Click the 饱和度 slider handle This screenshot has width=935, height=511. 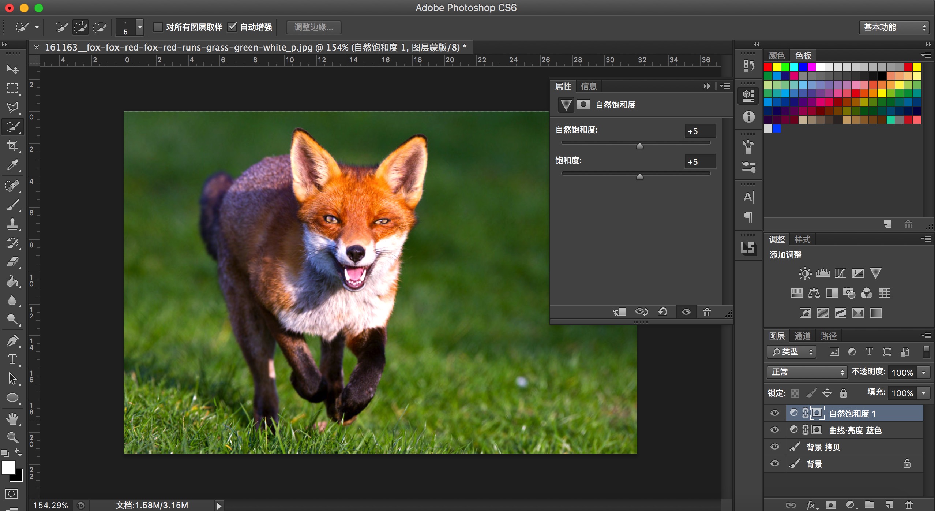pyautogui.click(x=639, y=177)
